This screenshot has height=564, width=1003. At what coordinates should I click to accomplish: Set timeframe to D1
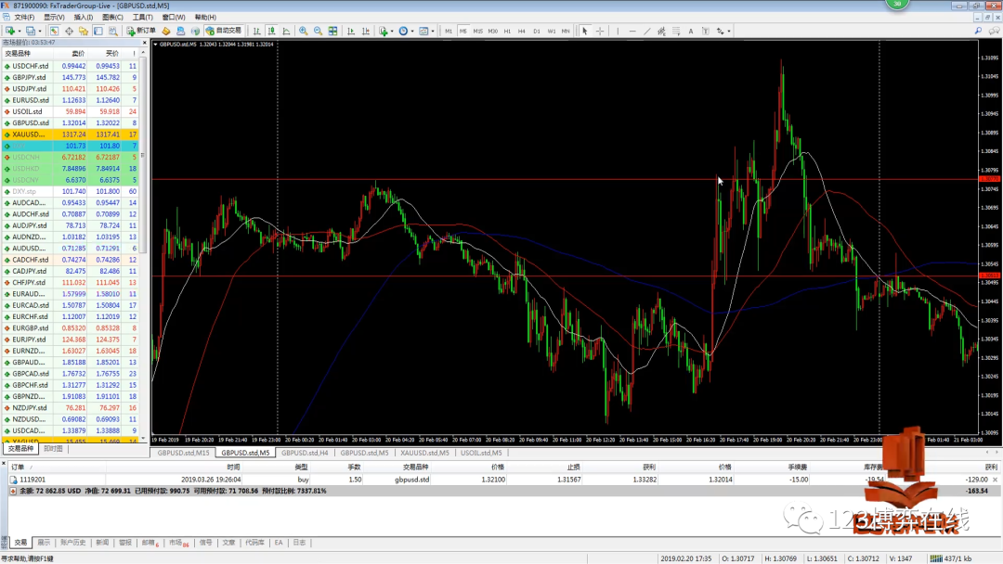tap(537, 31)
